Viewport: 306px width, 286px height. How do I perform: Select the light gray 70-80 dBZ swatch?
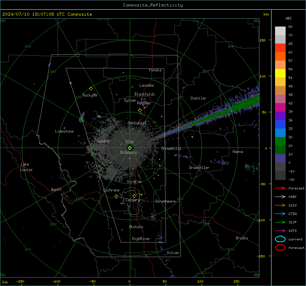coord(280,31)
